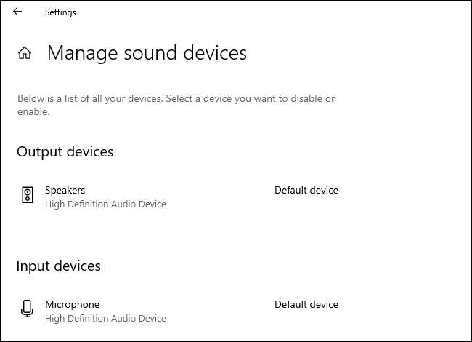The height and width of the screenshot is (342, 472).
Task: Click the Input devices section heading
Action: click(58, 266)
